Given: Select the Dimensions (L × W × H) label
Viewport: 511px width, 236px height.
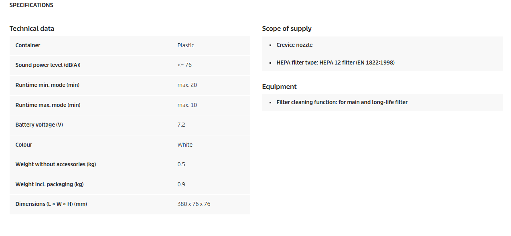Looking at the screenshot, I should pyautogui.click(x=51, y=204).
